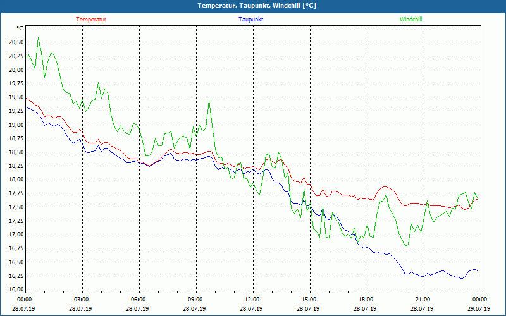Click the '15:00' time label
The width and height of the screenshot is (506, 316).
point(309,300)
